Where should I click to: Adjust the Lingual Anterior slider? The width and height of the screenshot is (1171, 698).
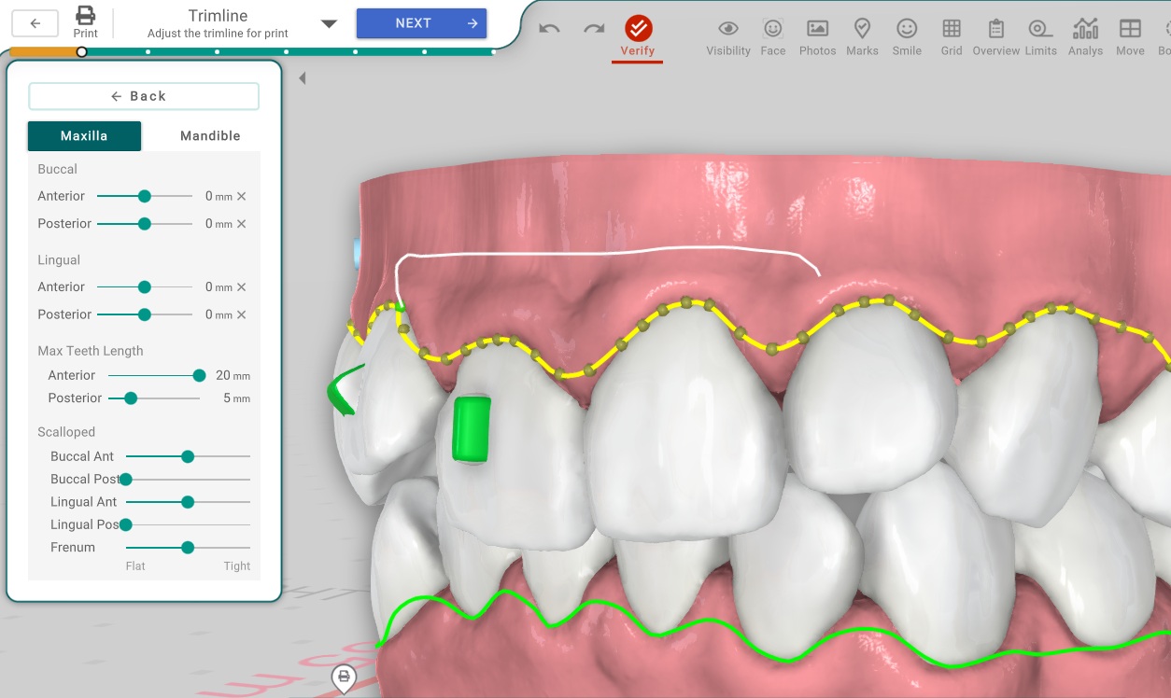(144, 287)
